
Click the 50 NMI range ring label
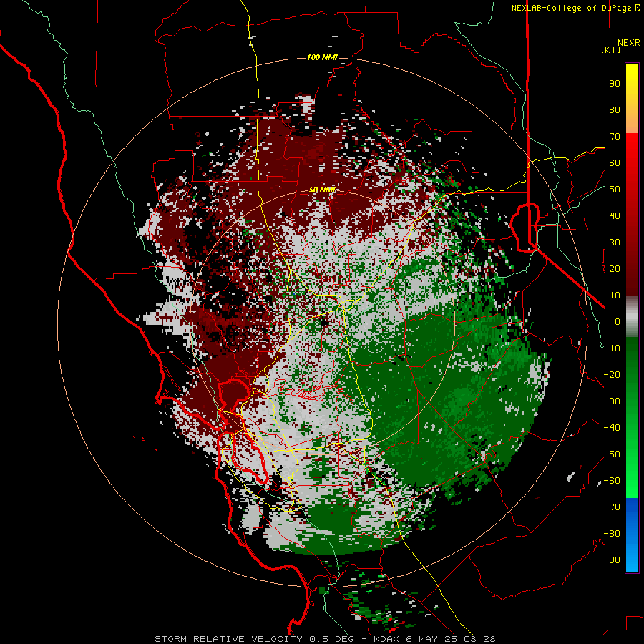[x=322, y=190]
